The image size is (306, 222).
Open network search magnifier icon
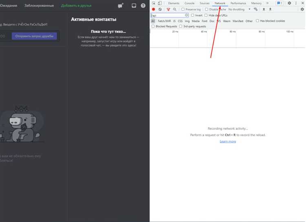point(175,9)
